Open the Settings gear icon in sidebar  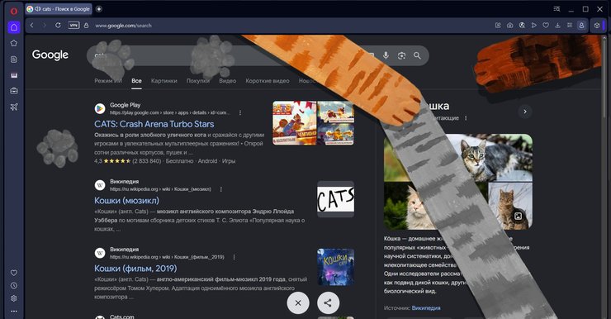pos(14,298)
